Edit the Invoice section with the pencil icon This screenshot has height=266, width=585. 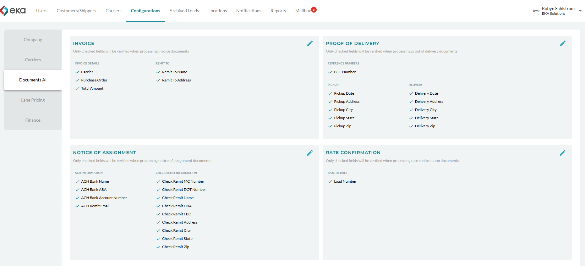310,43
